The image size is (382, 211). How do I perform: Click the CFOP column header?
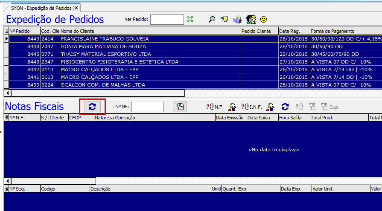(81, 118)
